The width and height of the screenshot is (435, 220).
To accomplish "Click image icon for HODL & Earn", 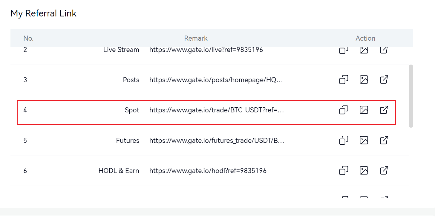I will (x=364, y=171).
